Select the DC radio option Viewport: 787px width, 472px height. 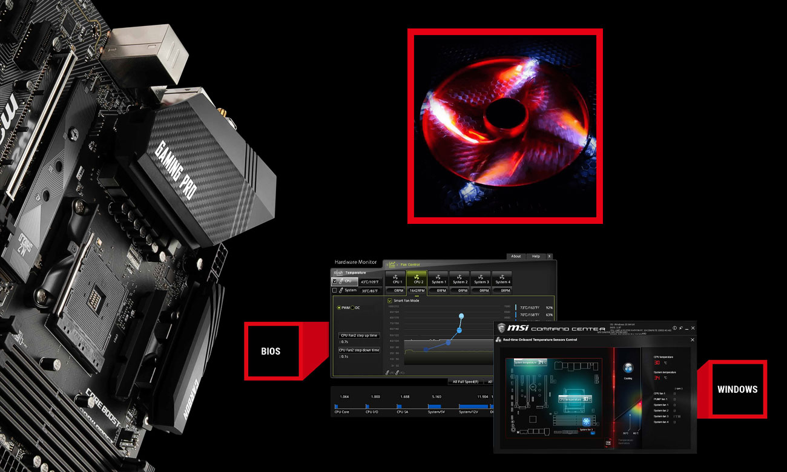pyautogui.click(x=352, y=307)
